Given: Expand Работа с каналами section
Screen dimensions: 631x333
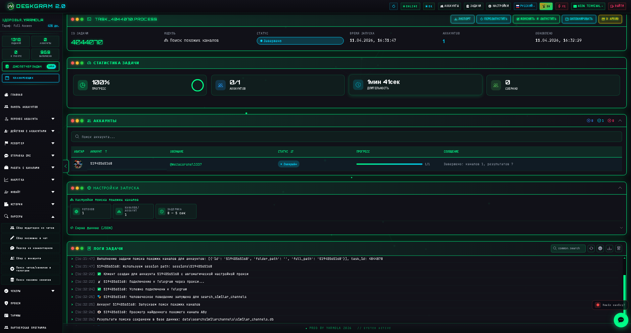Looking at the screenshot, I should 30,168.
